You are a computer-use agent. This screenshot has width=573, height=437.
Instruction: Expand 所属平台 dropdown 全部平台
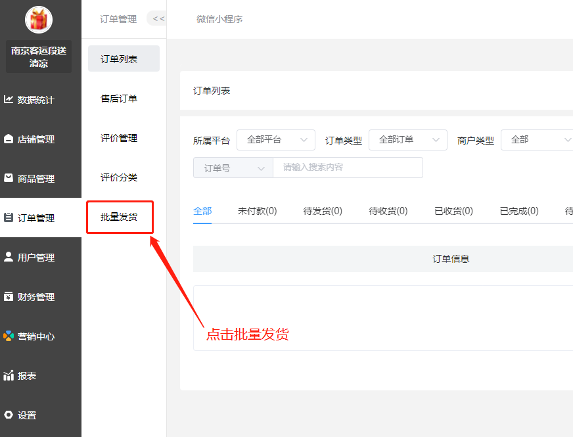click(276, 139)
